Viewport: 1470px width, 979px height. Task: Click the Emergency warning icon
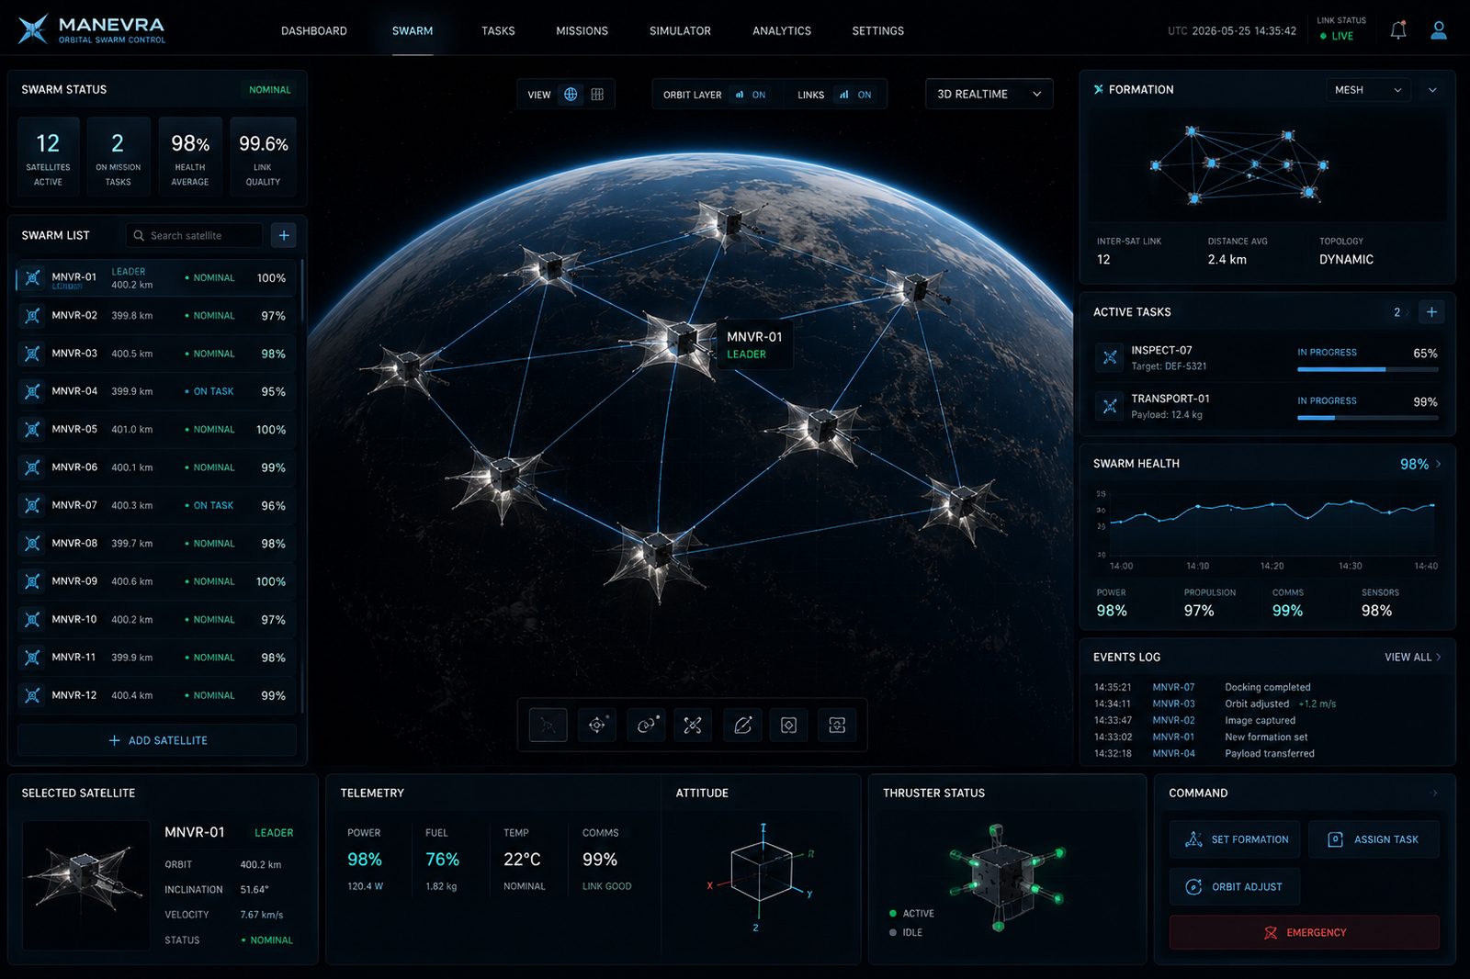[x=1271, y=932]
